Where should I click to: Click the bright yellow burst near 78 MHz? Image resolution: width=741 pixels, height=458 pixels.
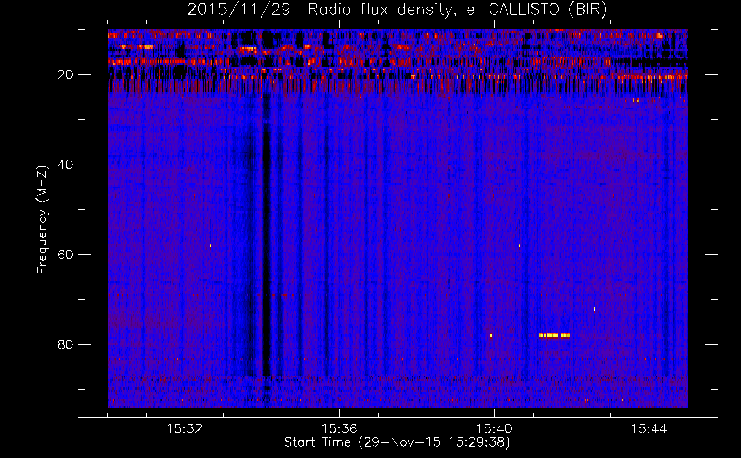(x=555, y=335)
